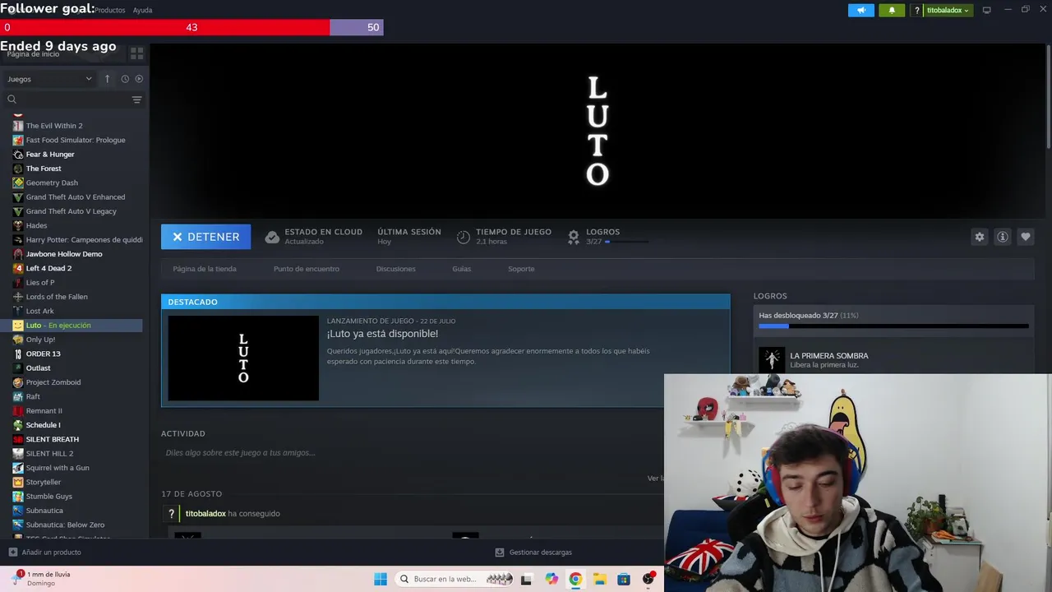
Task: Select Project Zomboid entry
Action: [x=53, y=382]
